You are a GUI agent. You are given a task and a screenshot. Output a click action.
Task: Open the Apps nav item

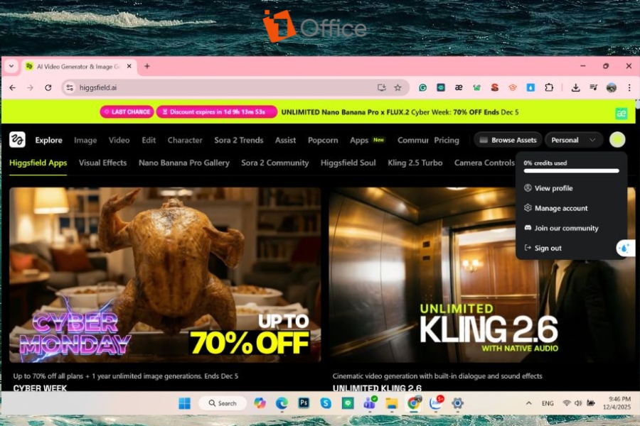(x=359, y=141)
